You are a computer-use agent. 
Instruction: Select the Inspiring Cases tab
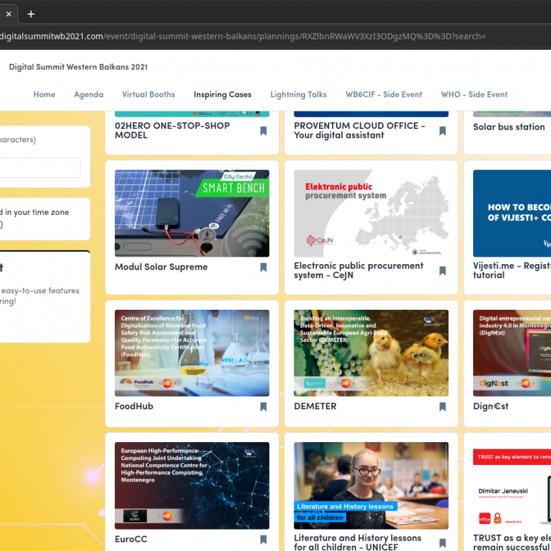click(222, 95)
